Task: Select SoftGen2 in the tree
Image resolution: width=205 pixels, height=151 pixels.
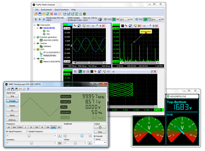Action: pyautogui.click(x=47, y=46)
